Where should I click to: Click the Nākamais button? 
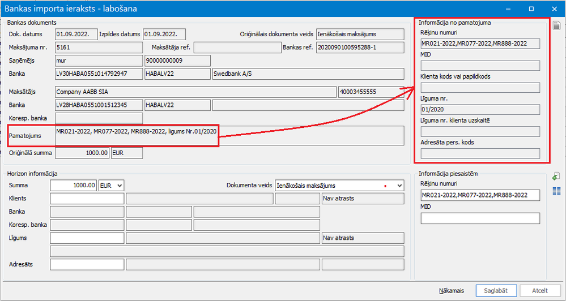click(452, 291)
